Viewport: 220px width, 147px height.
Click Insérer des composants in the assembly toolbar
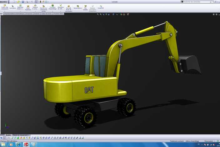click(5, 7)
